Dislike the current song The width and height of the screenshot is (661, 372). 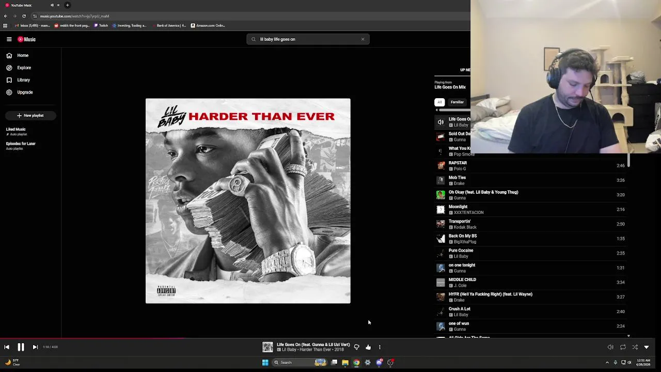point(356,347)
